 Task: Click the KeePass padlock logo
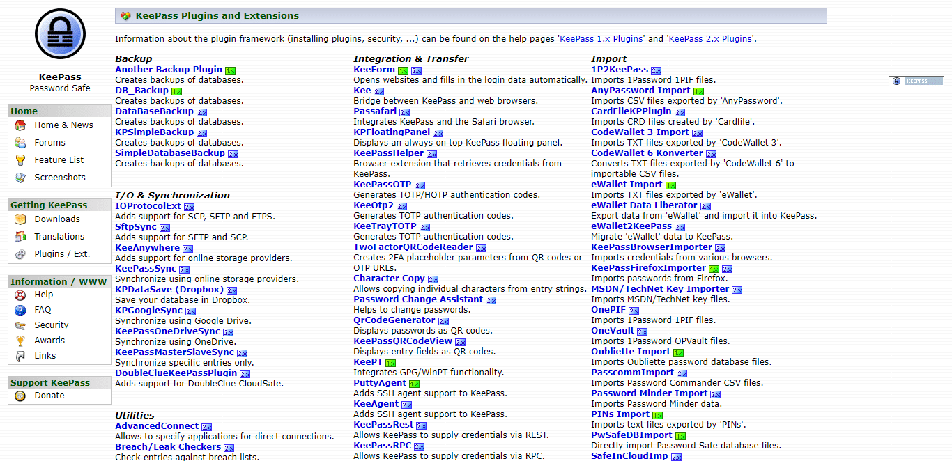click(x=59, y=33)
